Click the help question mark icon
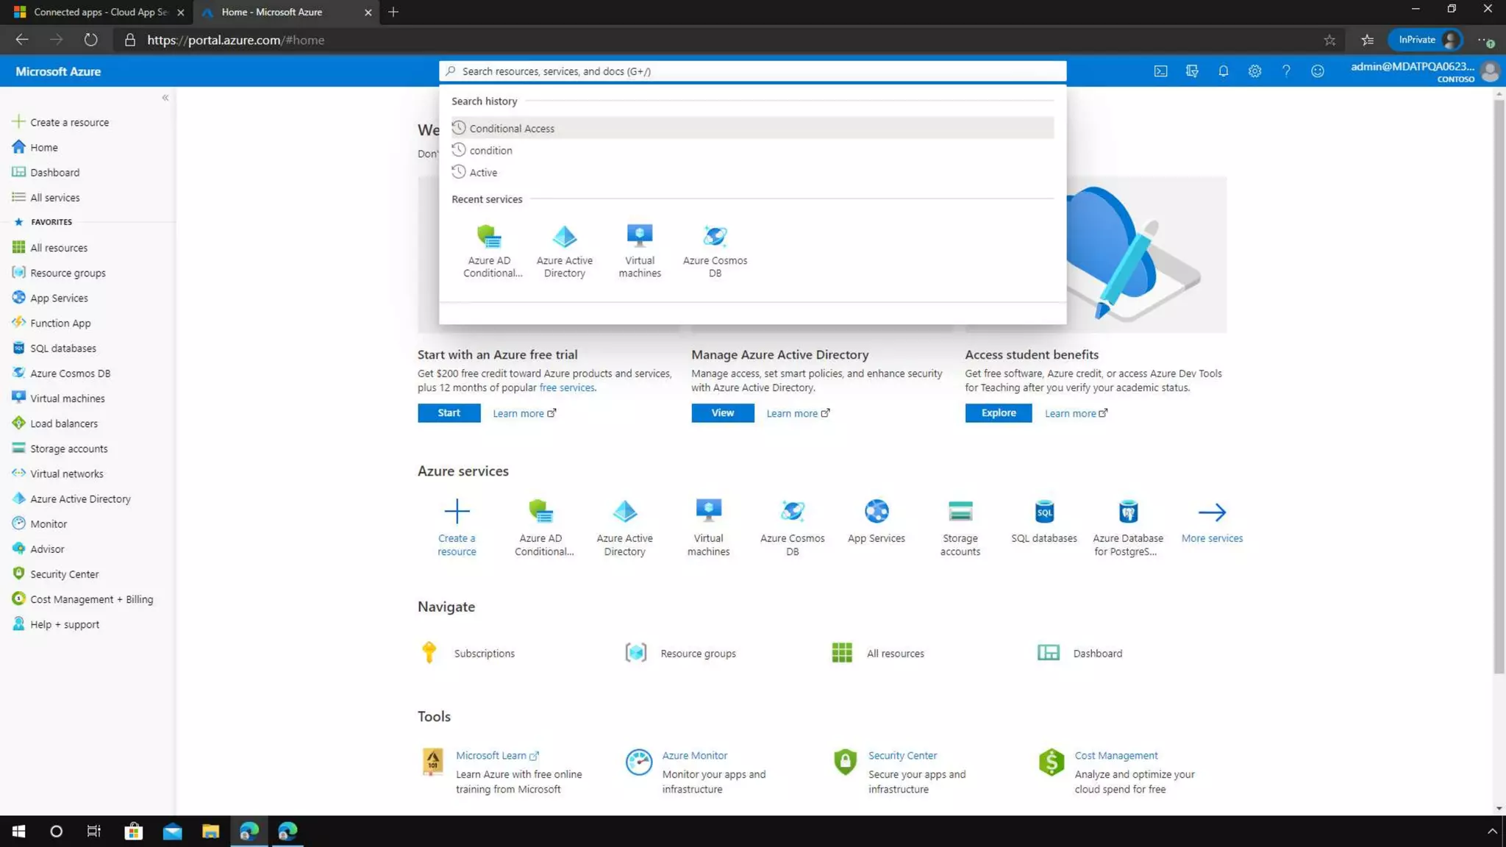Image resolution: width=1506 pixels, height=847 pixels. coord(1285,71)
